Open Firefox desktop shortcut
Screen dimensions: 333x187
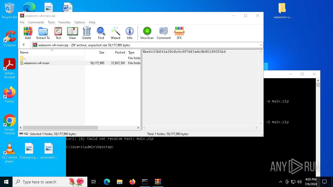[x=10, y=95]
